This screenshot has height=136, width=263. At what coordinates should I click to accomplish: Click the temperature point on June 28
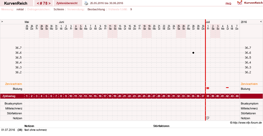tap(193, 53)
